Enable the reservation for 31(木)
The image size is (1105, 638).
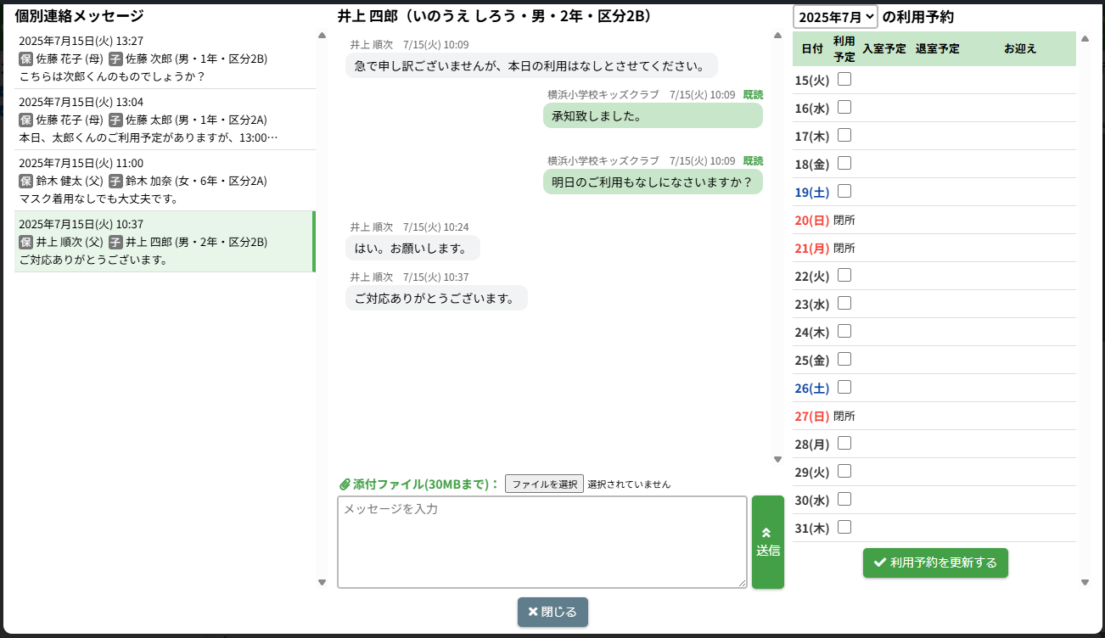coord(844,528)
